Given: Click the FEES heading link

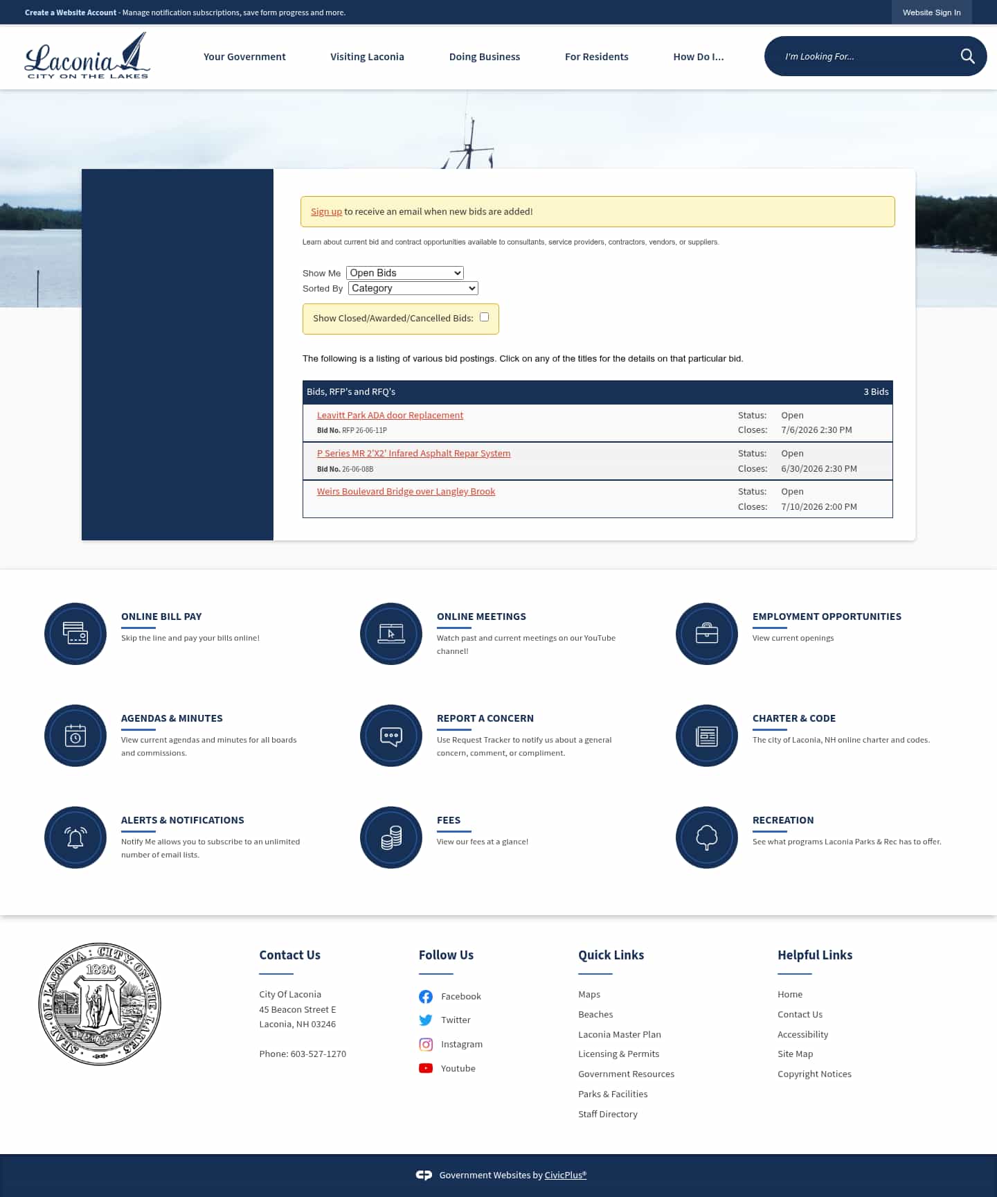Looking at the screenshot, I should (x=449, y=820).
